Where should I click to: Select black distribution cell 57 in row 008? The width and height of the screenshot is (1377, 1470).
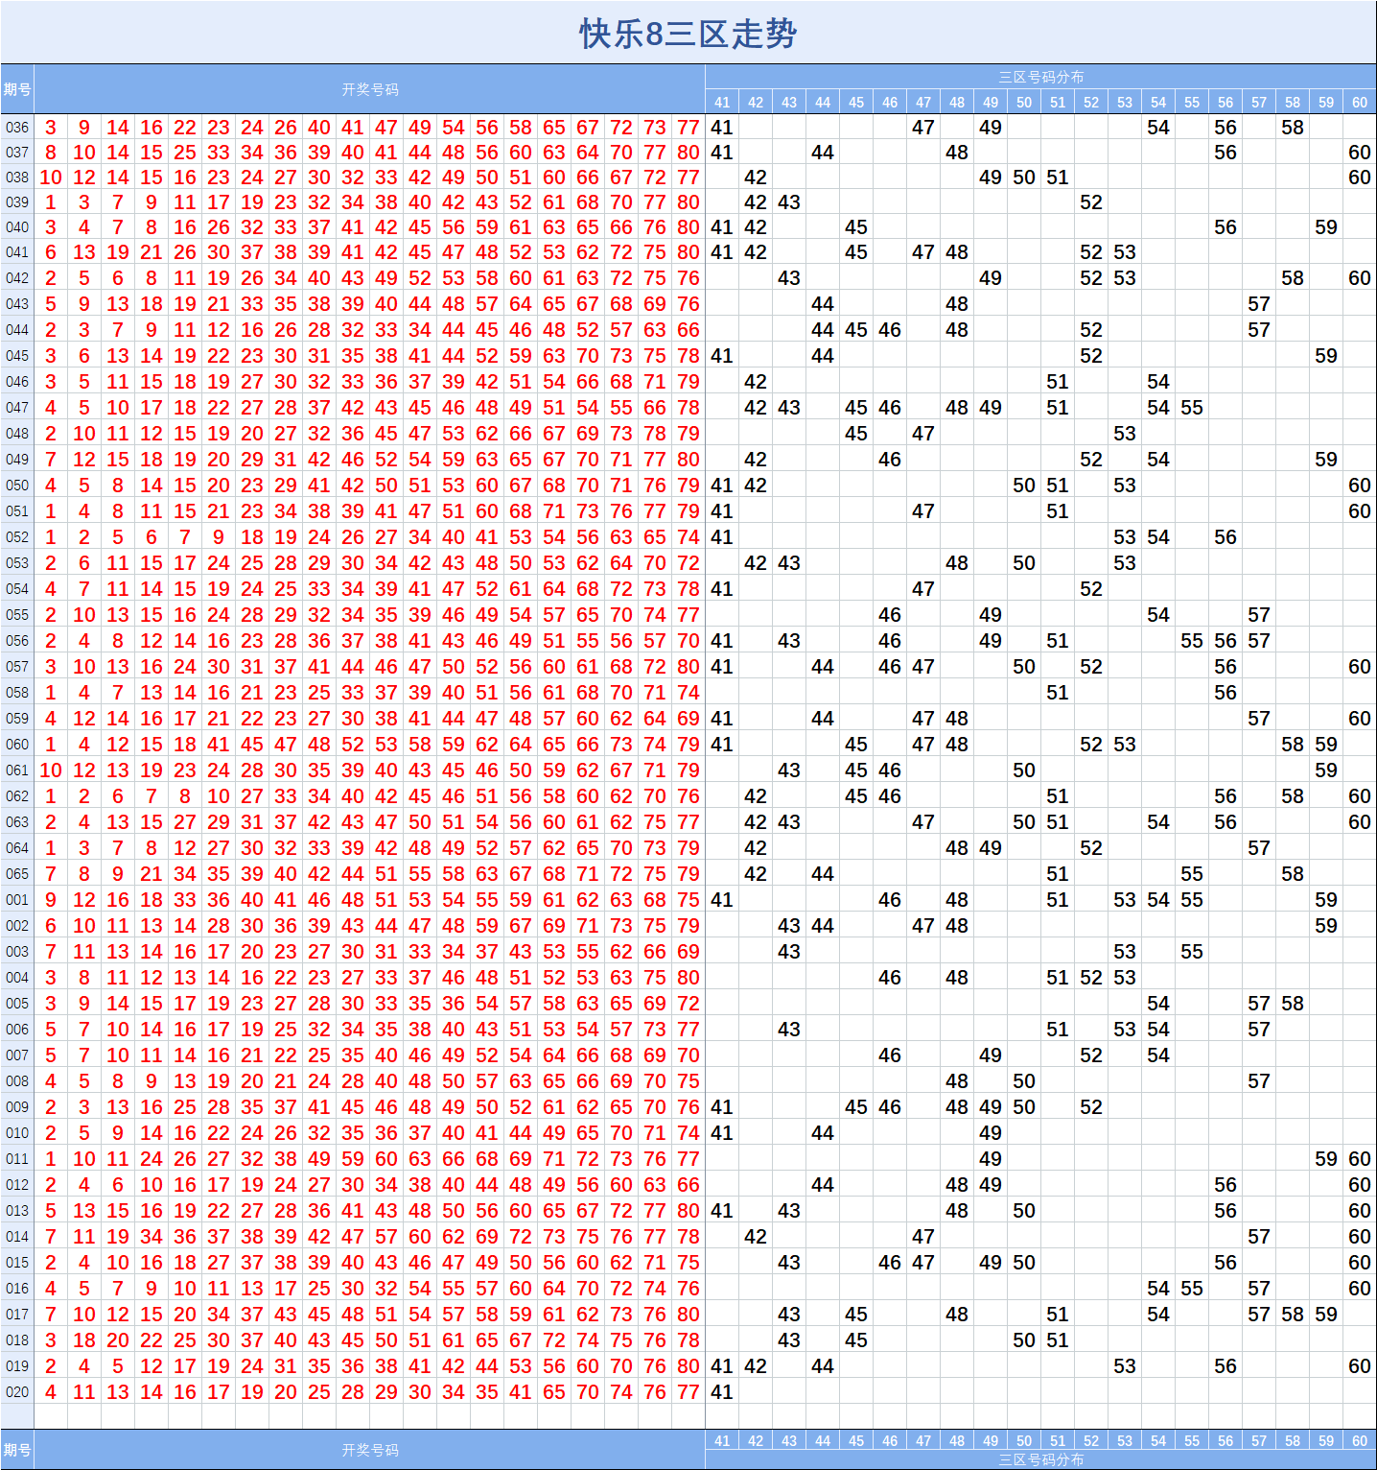point(1259,1081)
